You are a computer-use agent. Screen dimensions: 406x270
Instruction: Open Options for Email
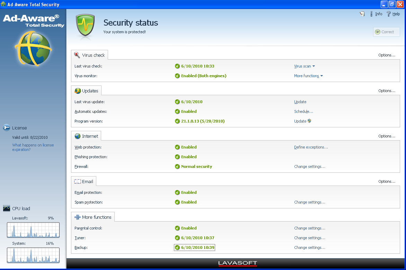(387, 181)
